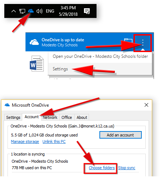Switch to the About tab

82,117
